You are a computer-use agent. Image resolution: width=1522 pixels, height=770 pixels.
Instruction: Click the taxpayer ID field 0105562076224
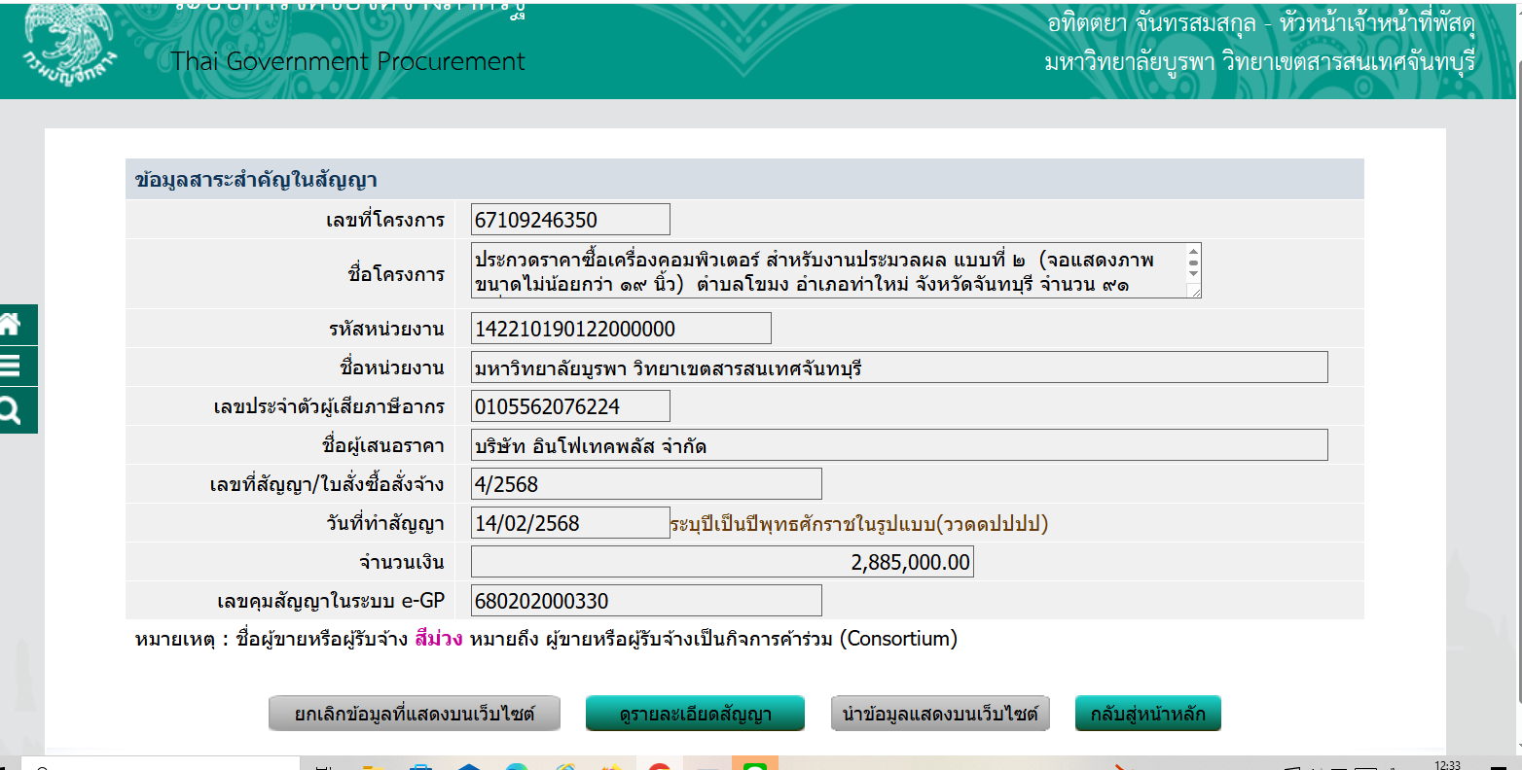tap(569, 406)
